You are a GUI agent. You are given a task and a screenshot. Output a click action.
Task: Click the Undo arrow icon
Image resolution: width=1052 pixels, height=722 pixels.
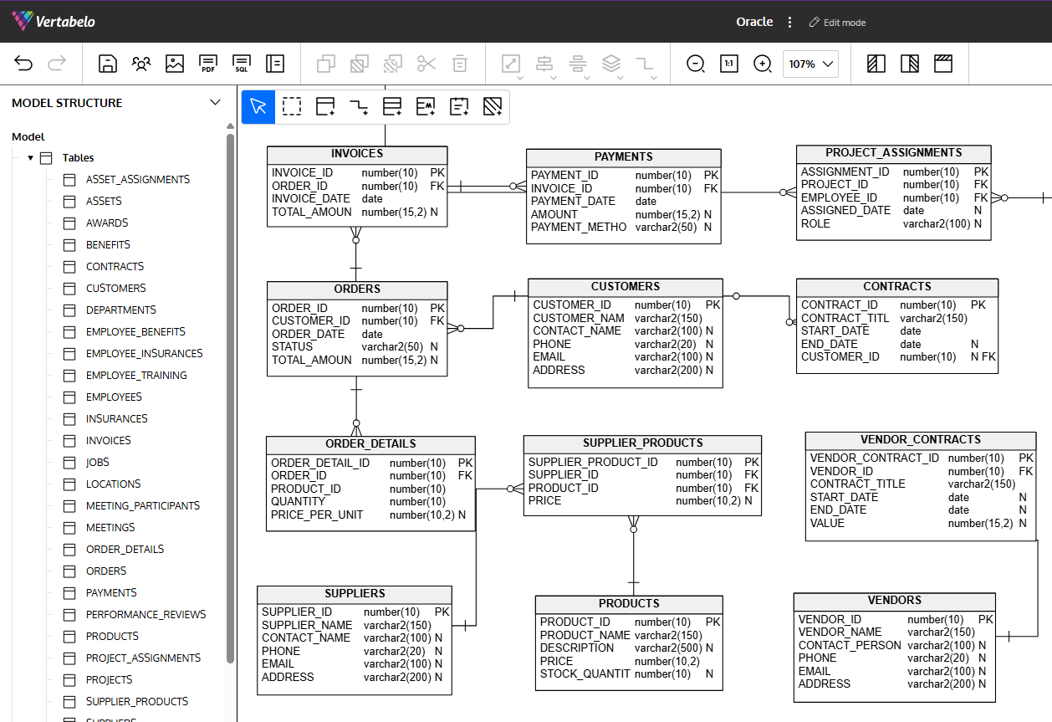(x=23, y=64)
